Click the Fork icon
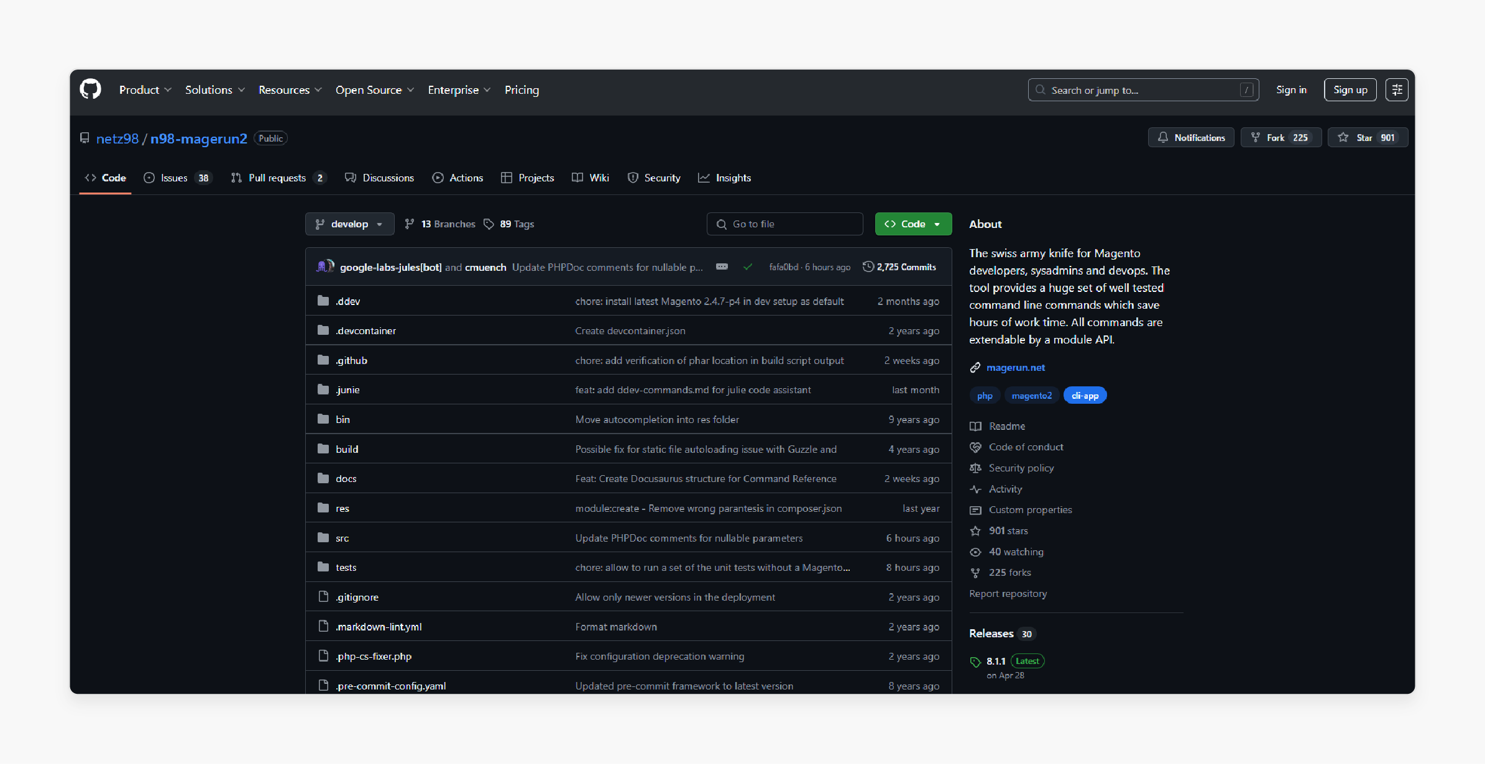 (x=1256, y=137)
